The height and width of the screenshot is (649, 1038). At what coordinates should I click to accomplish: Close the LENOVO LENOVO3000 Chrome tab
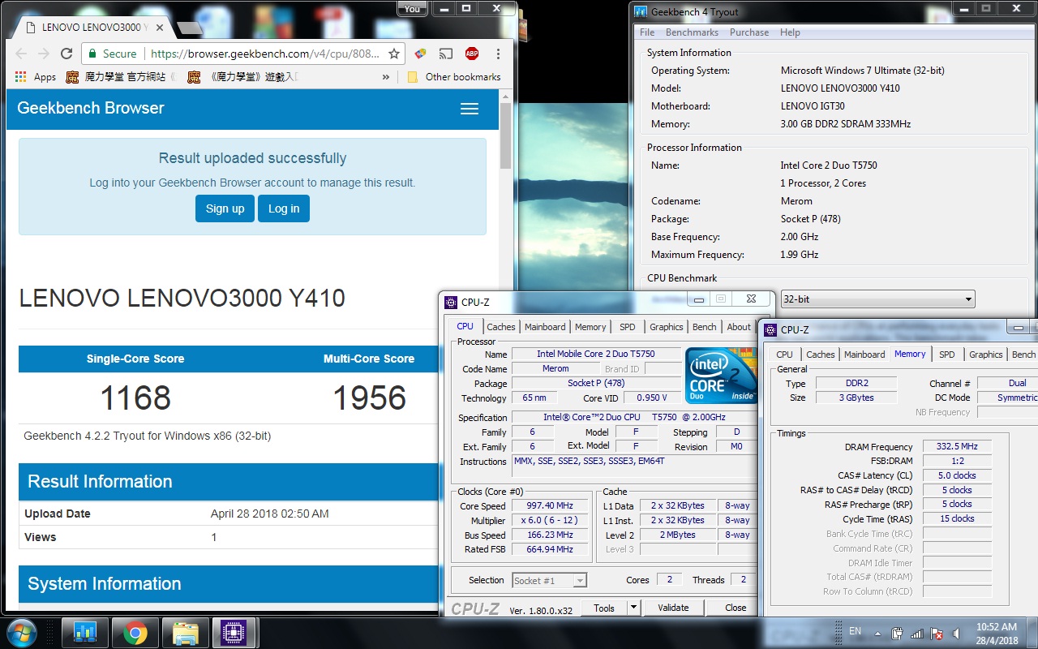pos(161,28)
